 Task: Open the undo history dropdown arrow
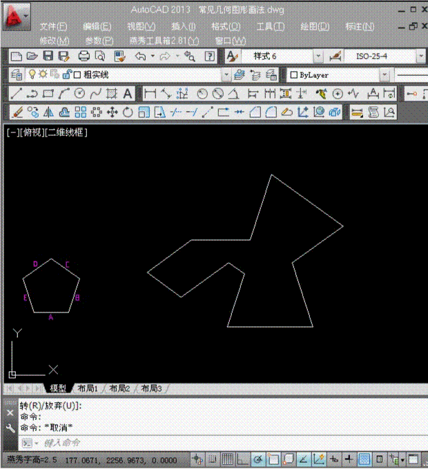point(153,56)
